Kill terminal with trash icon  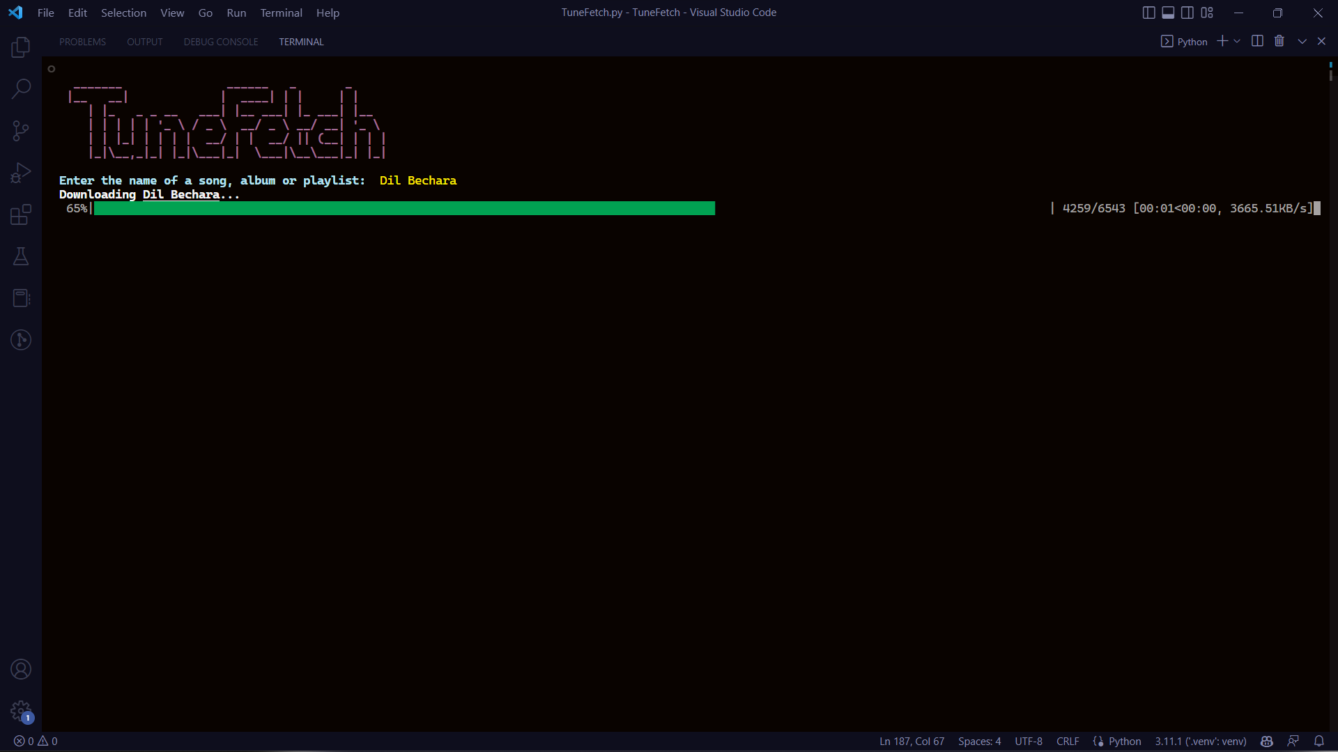click(x=1279, y=41)
